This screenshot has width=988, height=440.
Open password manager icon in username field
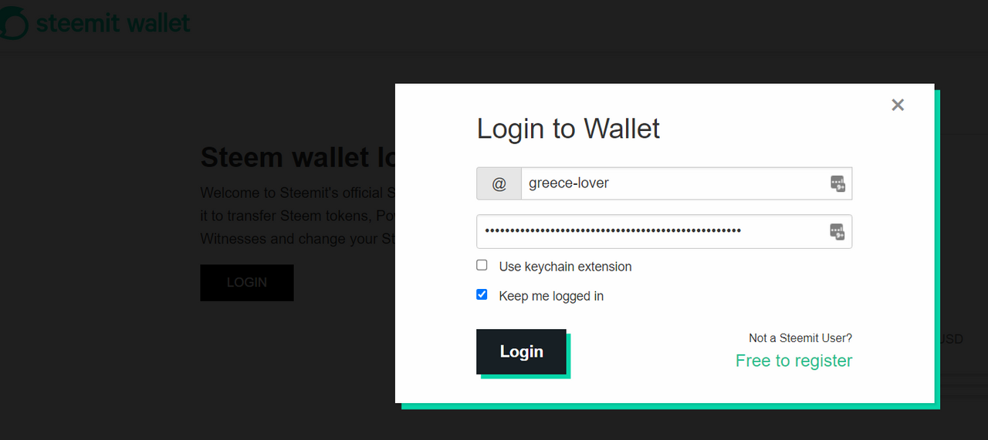click(x=837, y=183)
